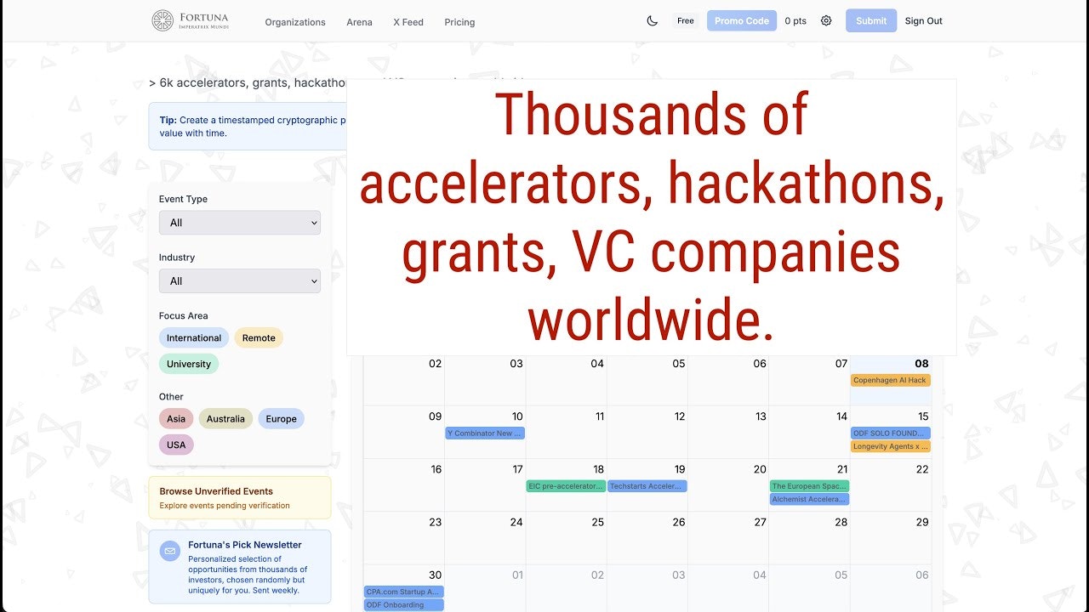Open Longevity Agents event
Screen dimensions: 1089x612
[890, 446]
